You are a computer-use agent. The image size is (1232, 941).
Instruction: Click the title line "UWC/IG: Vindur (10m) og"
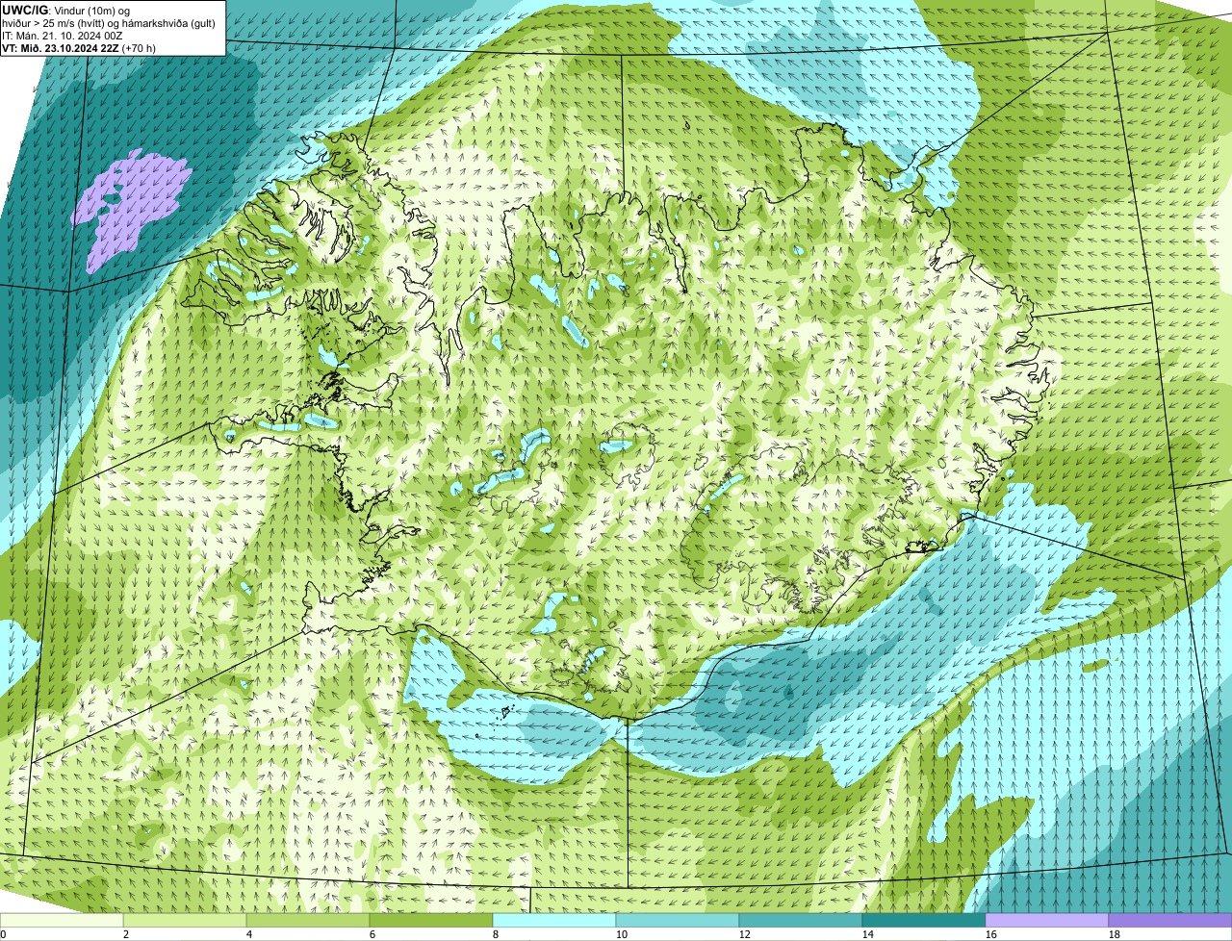66,10
